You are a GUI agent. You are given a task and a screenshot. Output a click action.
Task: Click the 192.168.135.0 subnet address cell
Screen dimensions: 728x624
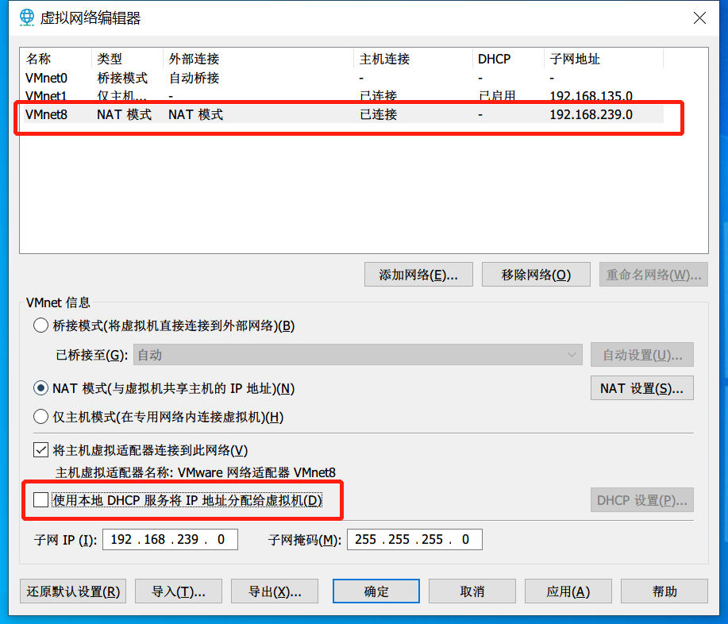pyautogui.click(x=591, y=96)
